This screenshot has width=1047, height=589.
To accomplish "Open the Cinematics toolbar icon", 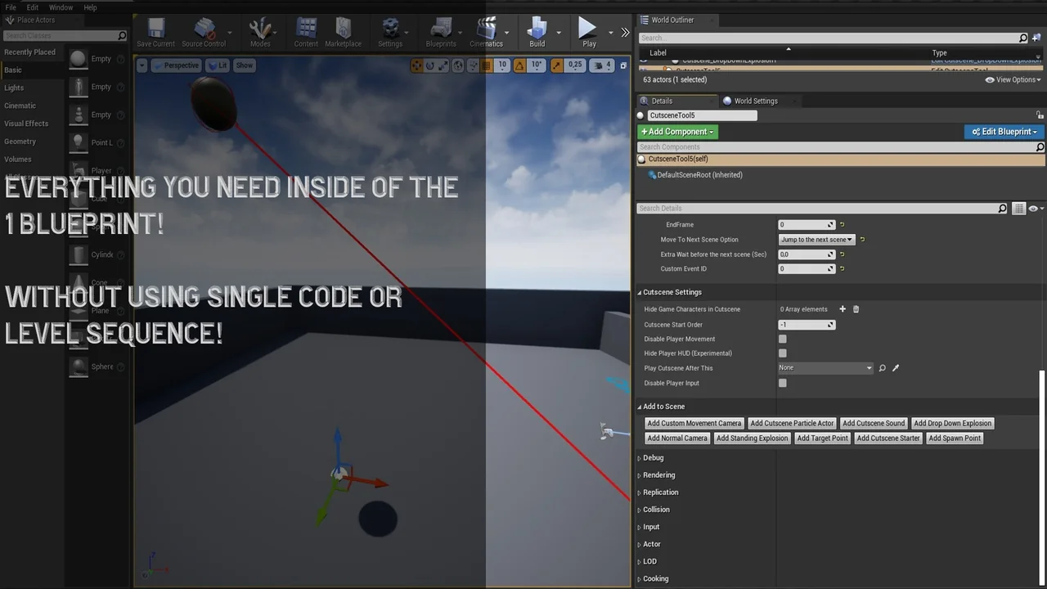I will (486, 30).
